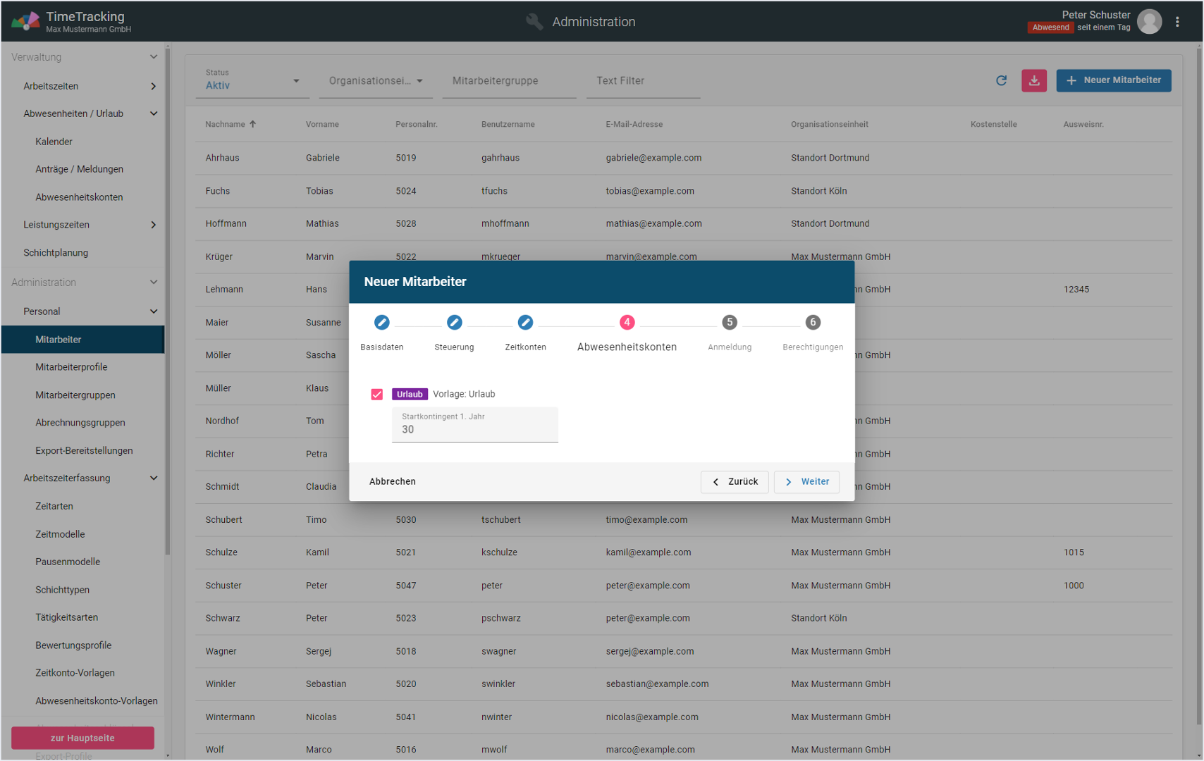This screenshot has height=761, width=1204.
Task: Click the Steuerung step pencil icon
Action: (x=454, y=323)
